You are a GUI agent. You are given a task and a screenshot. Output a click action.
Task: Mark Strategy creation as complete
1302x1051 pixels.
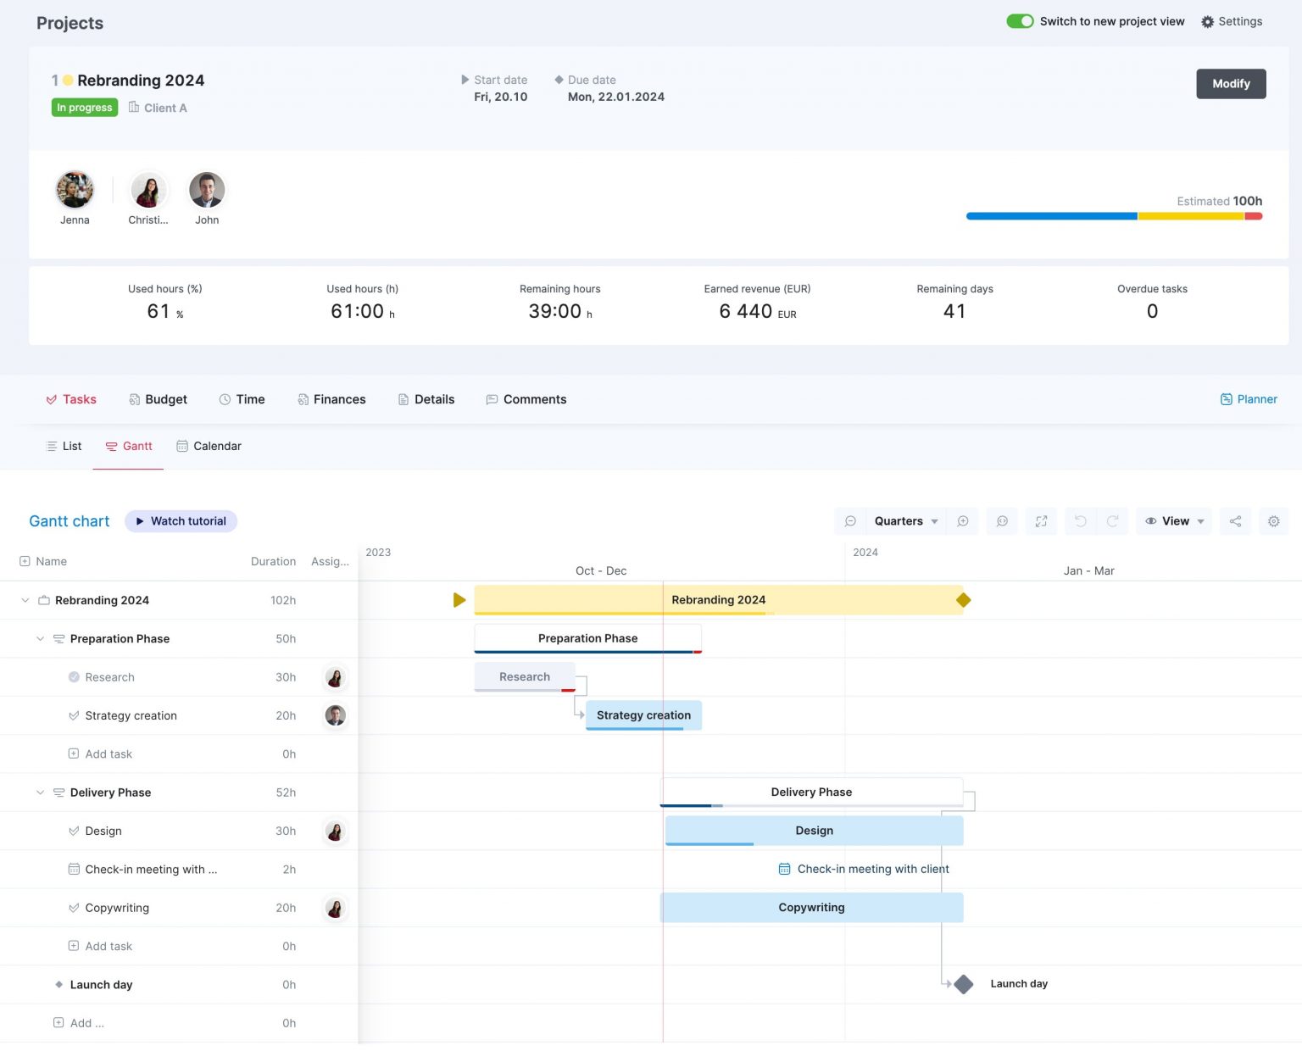[x=74, y=715]
